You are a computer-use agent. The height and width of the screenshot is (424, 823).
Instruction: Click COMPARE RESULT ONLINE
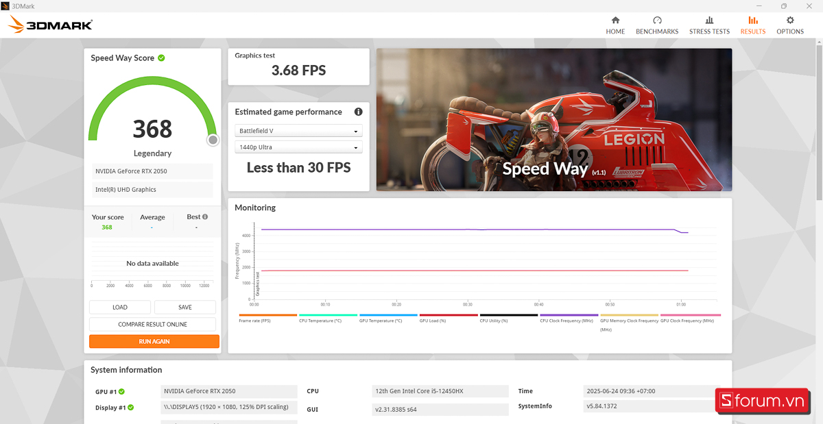(x=152, y=325)
